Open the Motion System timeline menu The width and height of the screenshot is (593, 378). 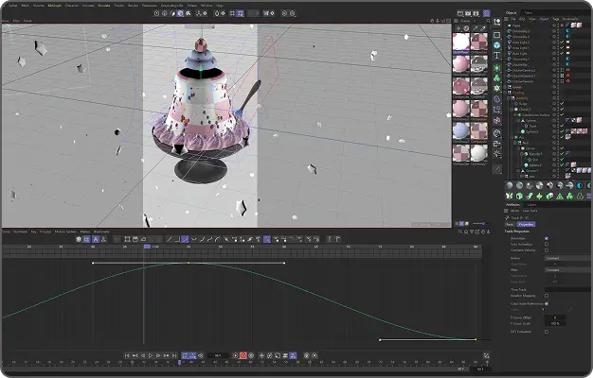click(x=65, y=232)
